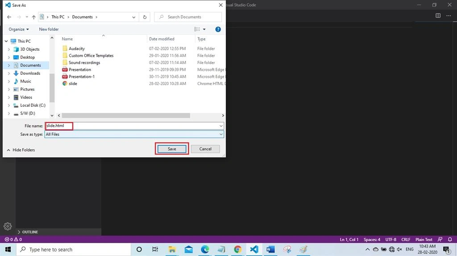
Task: Click the dialog help question mark icon
Action: pos(218,29)
